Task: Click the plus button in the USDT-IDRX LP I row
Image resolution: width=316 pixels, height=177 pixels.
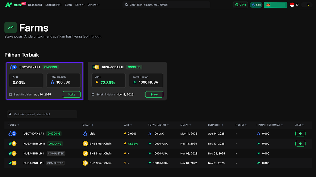Action: coord(300,133)
